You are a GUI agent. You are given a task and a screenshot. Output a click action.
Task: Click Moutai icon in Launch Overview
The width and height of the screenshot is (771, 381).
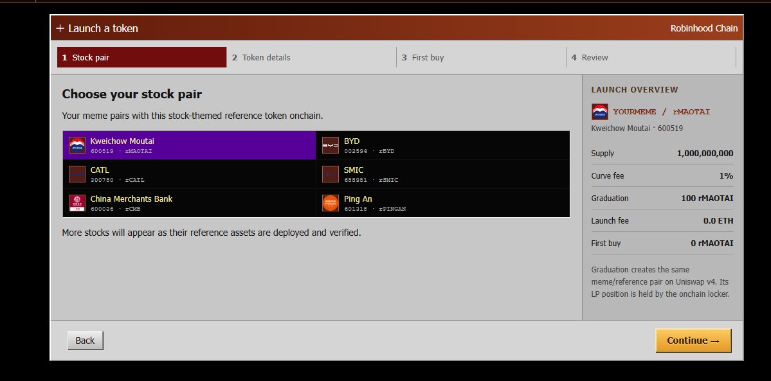pyautogui.click(x=600, y=112)
